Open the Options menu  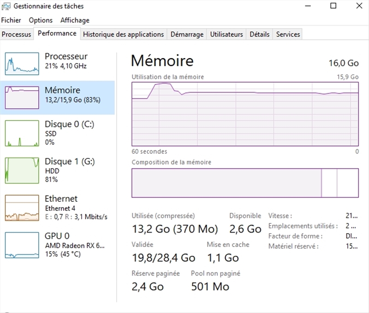(x=41, y=20)
